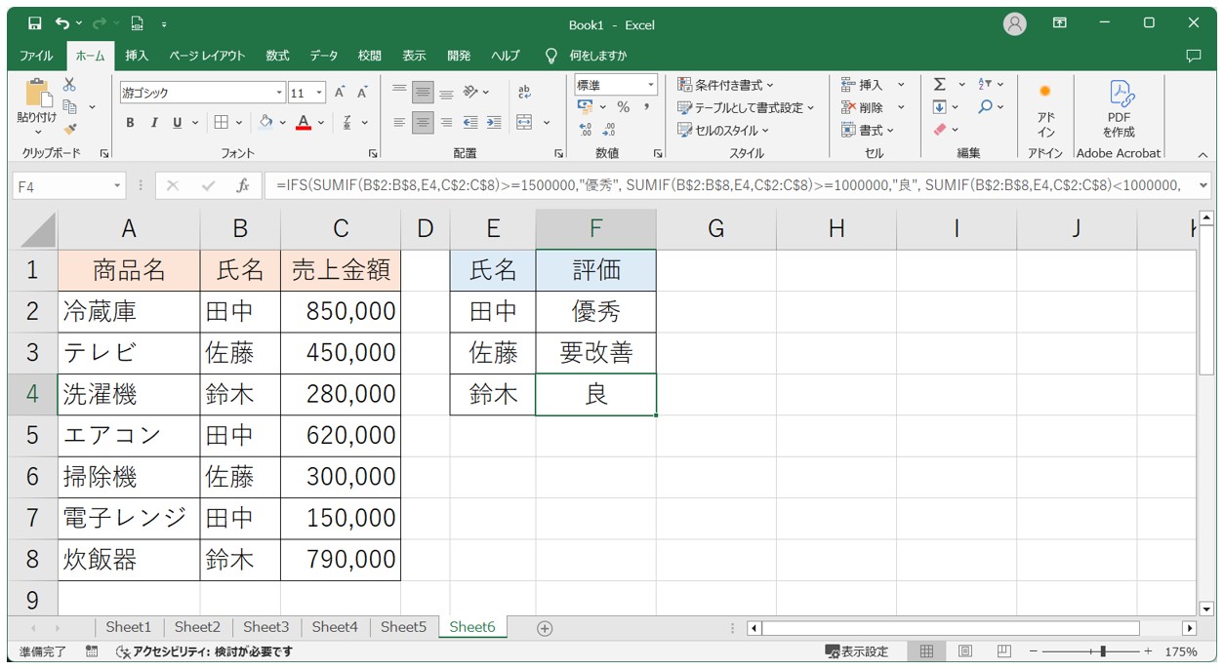The width and height of the screenshot is (1224, 670).
Task: Click the Comma Style icon
Action: coord(646,107)
